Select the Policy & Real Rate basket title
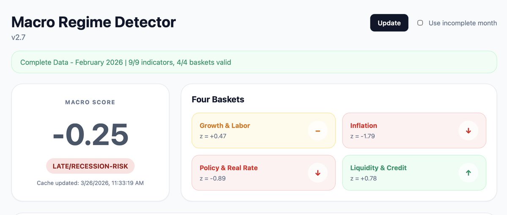Image resolution: width=507 pixels, height=215 pixels. click(x=228, y=168)
